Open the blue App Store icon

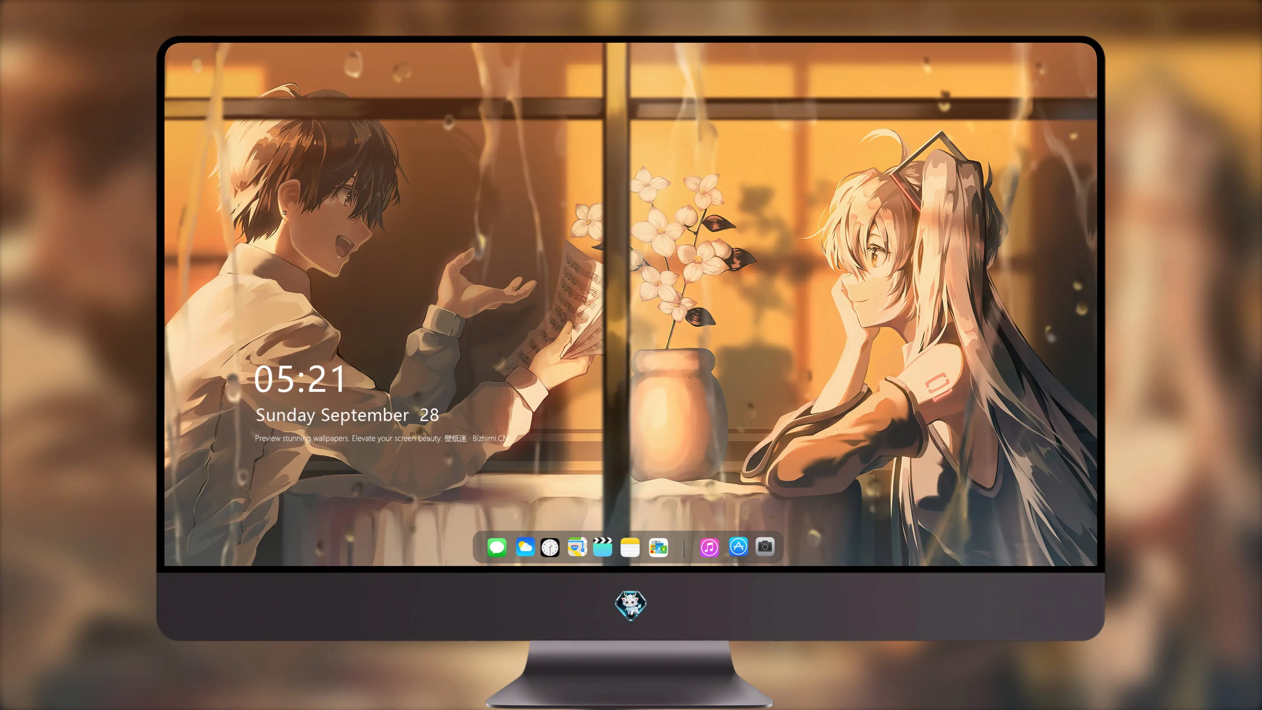(x=738, y=546)
